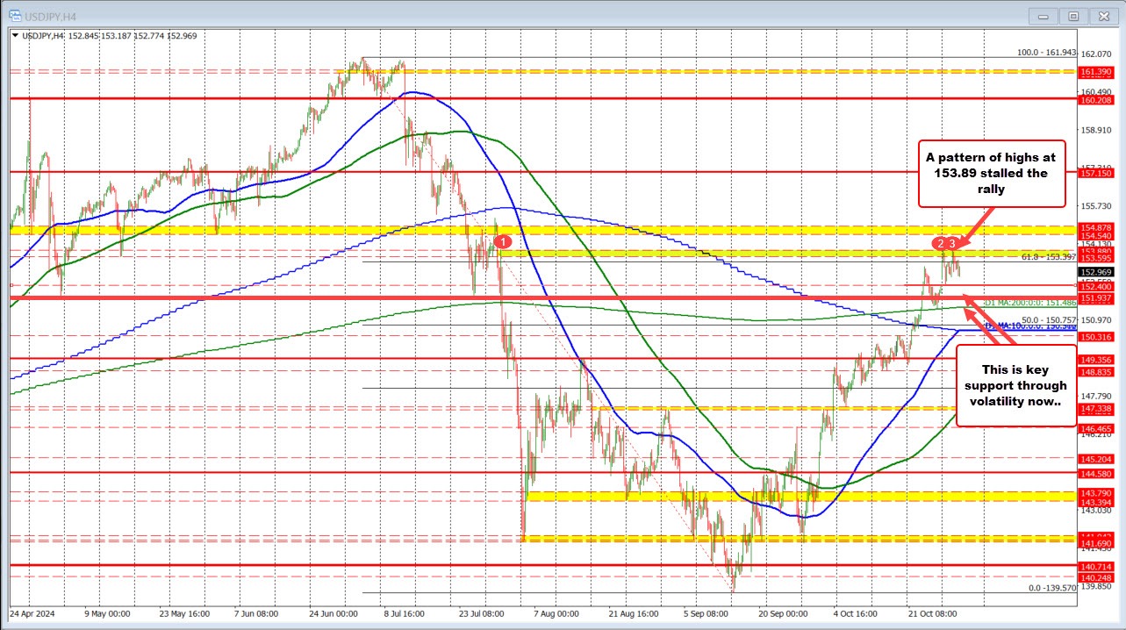Click the numbered marker 1 on the chart
This screenshot has height=630, width=1126.
coord(503,241)
